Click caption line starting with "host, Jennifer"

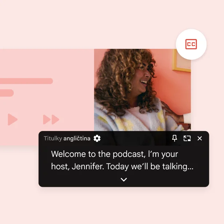122,167
